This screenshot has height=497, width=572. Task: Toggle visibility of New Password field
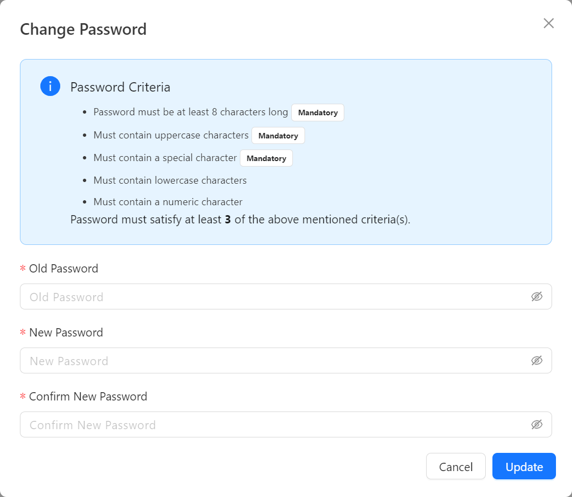pos(537,361)
